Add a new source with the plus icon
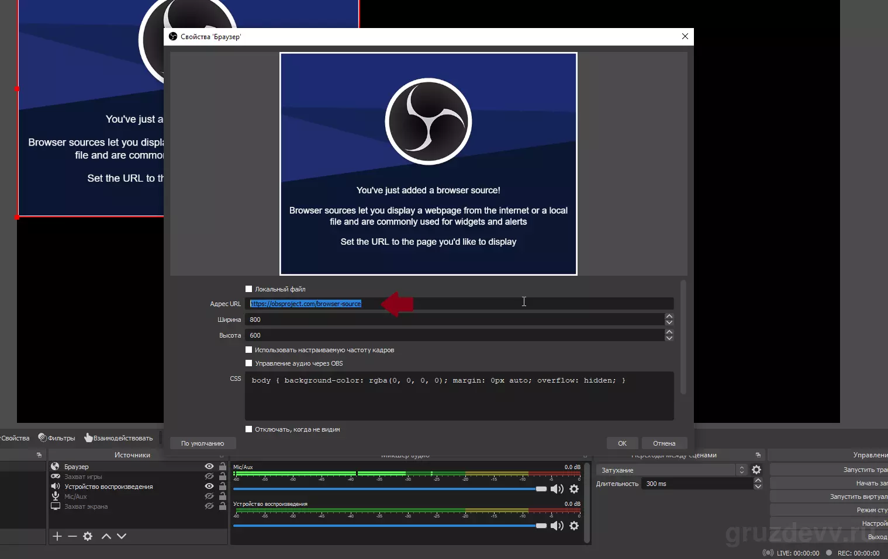 [x=57, y=536]
